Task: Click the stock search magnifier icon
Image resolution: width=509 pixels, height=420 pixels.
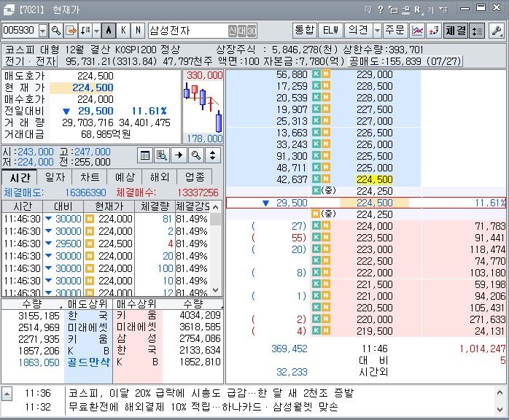Action: (56, 31)
